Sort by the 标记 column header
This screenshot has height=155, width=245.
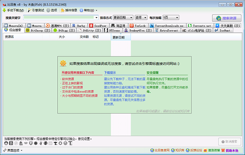coord(101,37)
